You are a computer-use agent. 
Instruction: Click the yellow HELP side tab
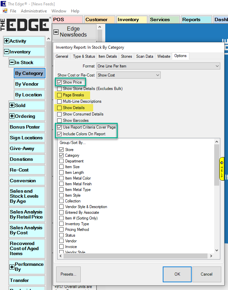pos(222,169)
